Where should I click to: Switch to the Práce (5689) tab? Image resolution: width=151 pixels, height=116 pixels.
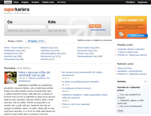pos(15,41)
